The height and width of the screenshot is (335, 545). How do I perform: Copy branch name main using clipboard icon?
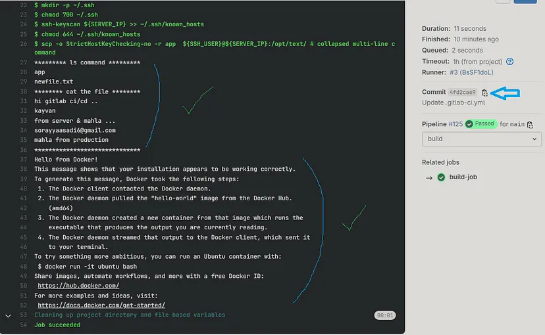[x=530, y=125]
